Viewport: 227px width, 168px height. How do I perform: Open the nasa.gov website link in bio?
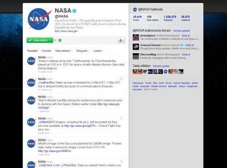pos(66,31)
